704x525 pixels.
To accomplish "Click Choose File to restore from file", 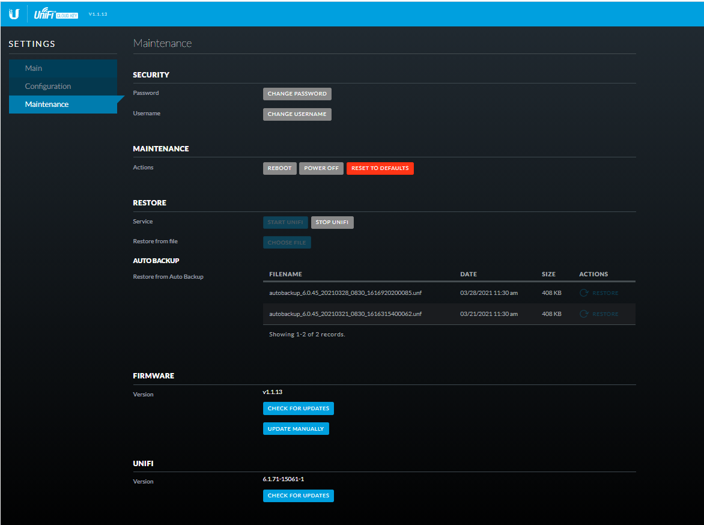I will [287, 243].
